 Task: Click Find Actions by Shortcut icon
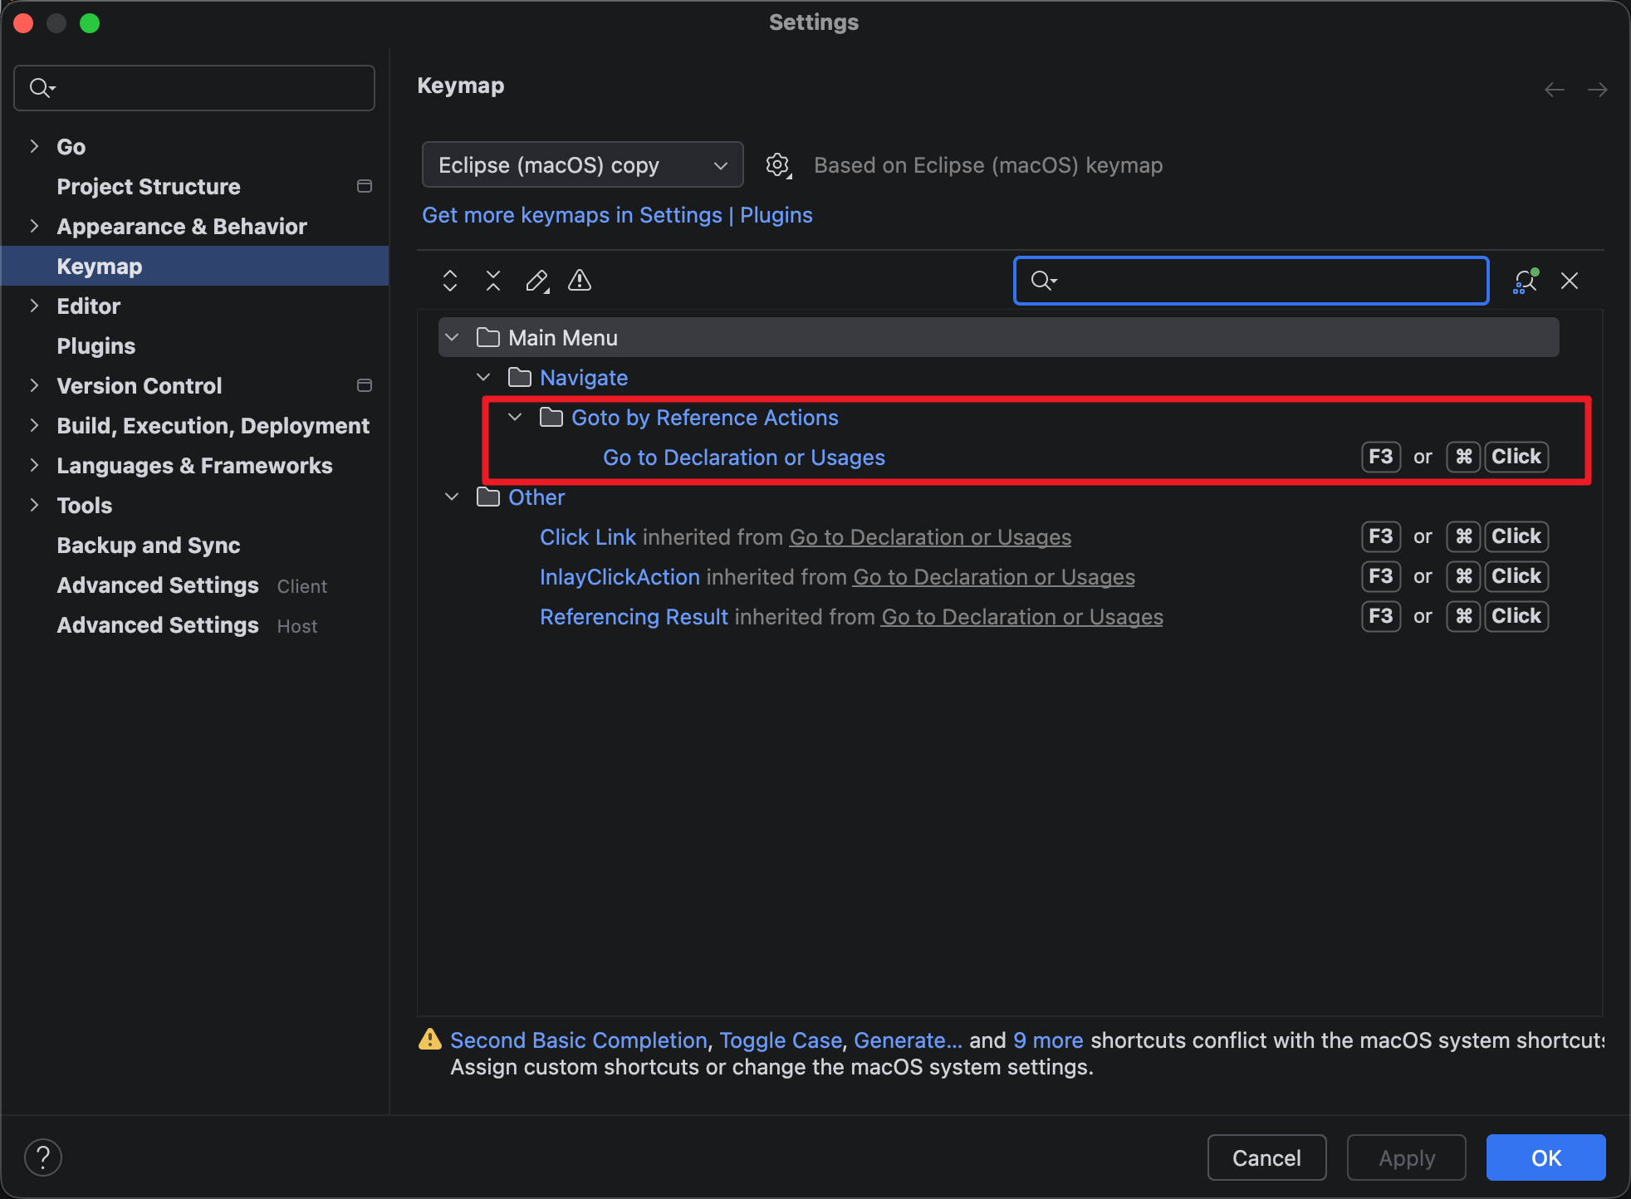coord(1525,281)
